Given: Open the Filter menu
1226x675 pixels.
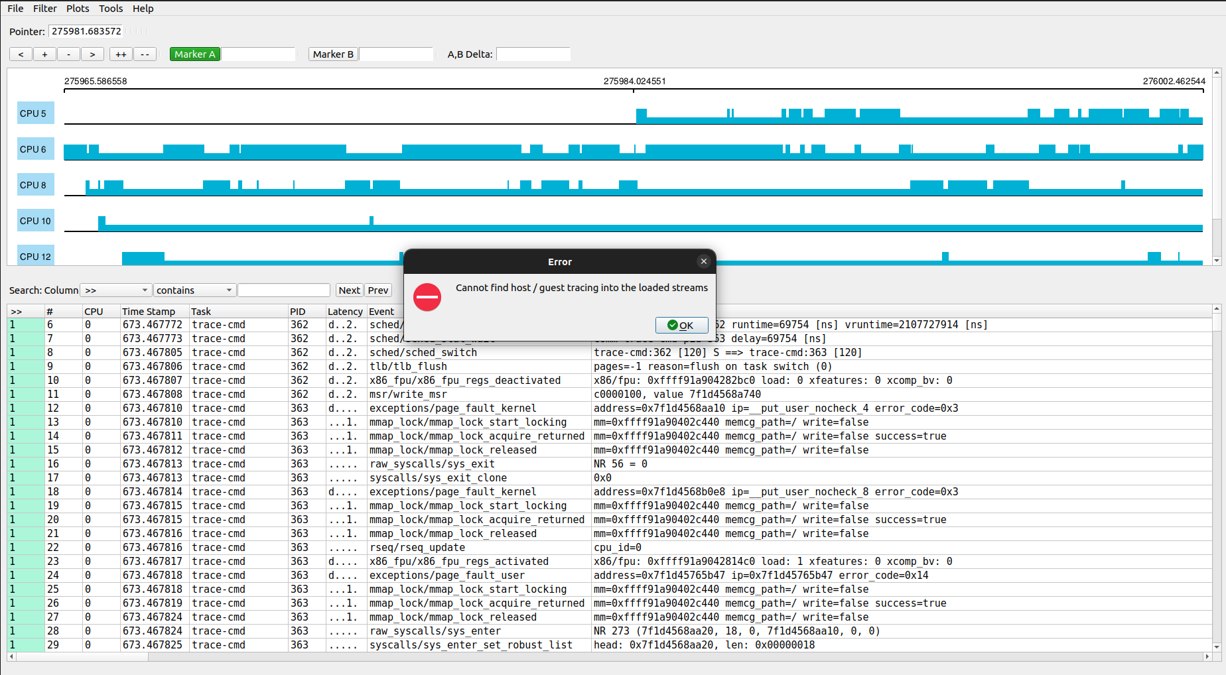Looking at the screenshot, I should (45, 9).
